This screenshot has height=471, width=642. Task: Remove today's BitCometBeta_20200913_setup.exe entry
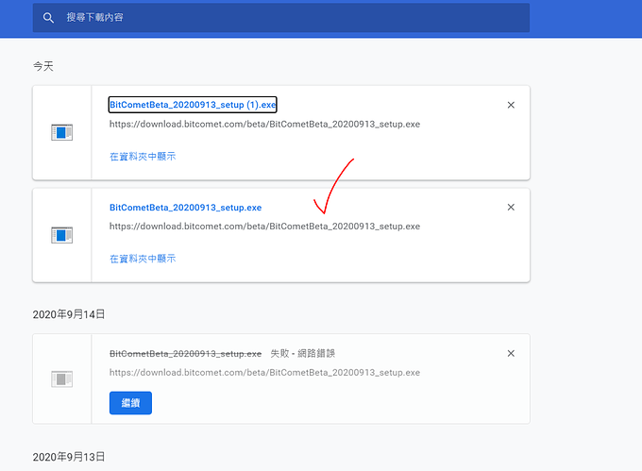[x=511, y=208]
